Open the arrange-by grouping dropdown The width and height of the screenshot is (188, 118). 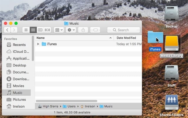pyautogui.click(x=59, y=30)
